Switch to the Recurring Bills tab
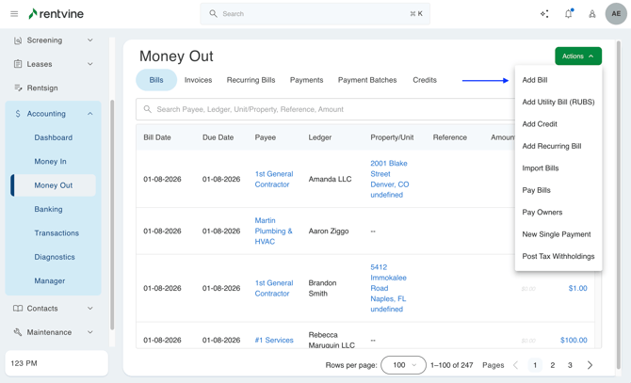Screen dimensions: 631x383 point(251,80)
